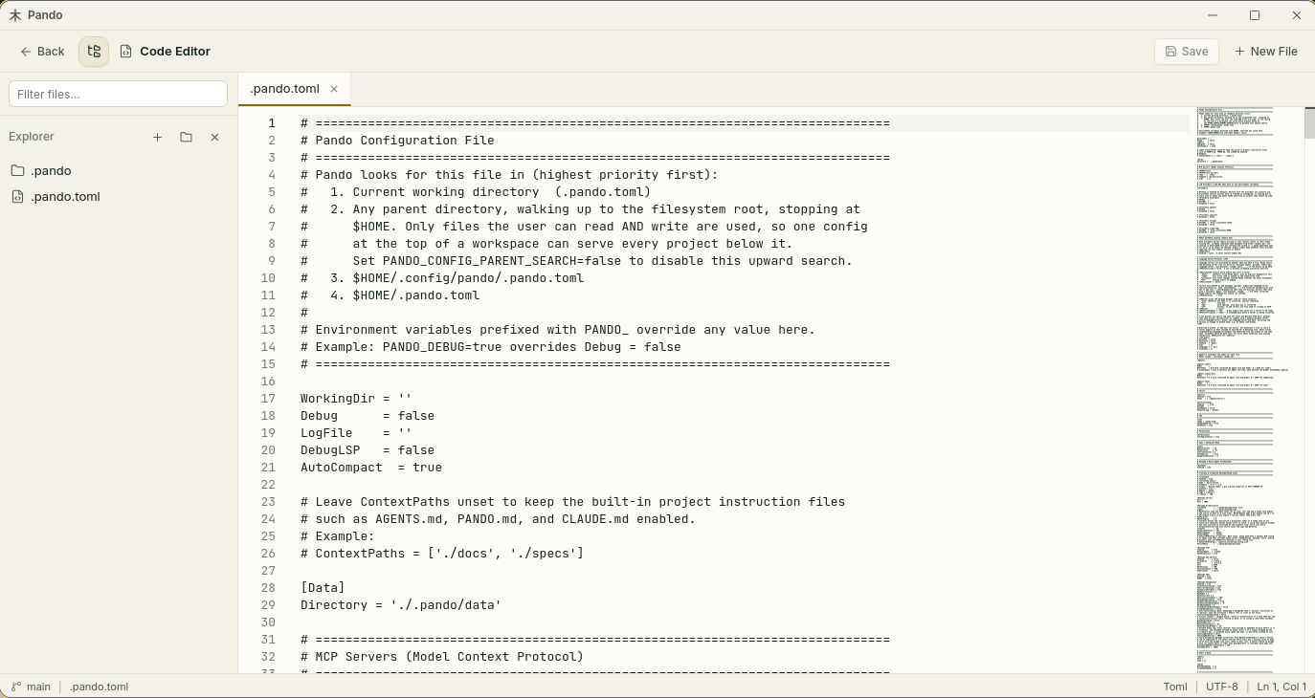Click the [Data] section header line

tap(323, 588)
